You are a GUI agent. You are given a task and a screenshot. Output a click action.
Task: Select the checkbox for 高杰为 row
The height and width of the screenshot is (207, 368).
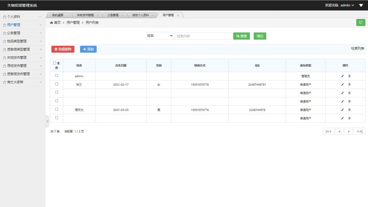click(57, 109)
